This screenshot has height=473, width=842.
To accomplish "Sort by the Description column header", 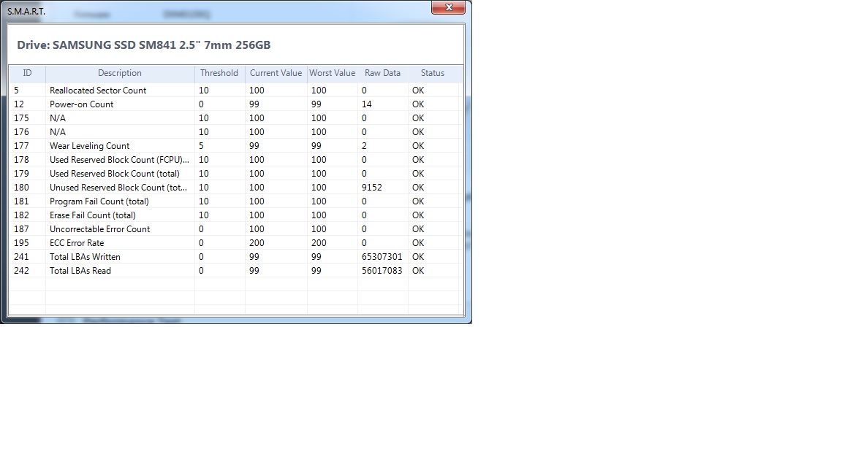I will [x=120, y=74].
